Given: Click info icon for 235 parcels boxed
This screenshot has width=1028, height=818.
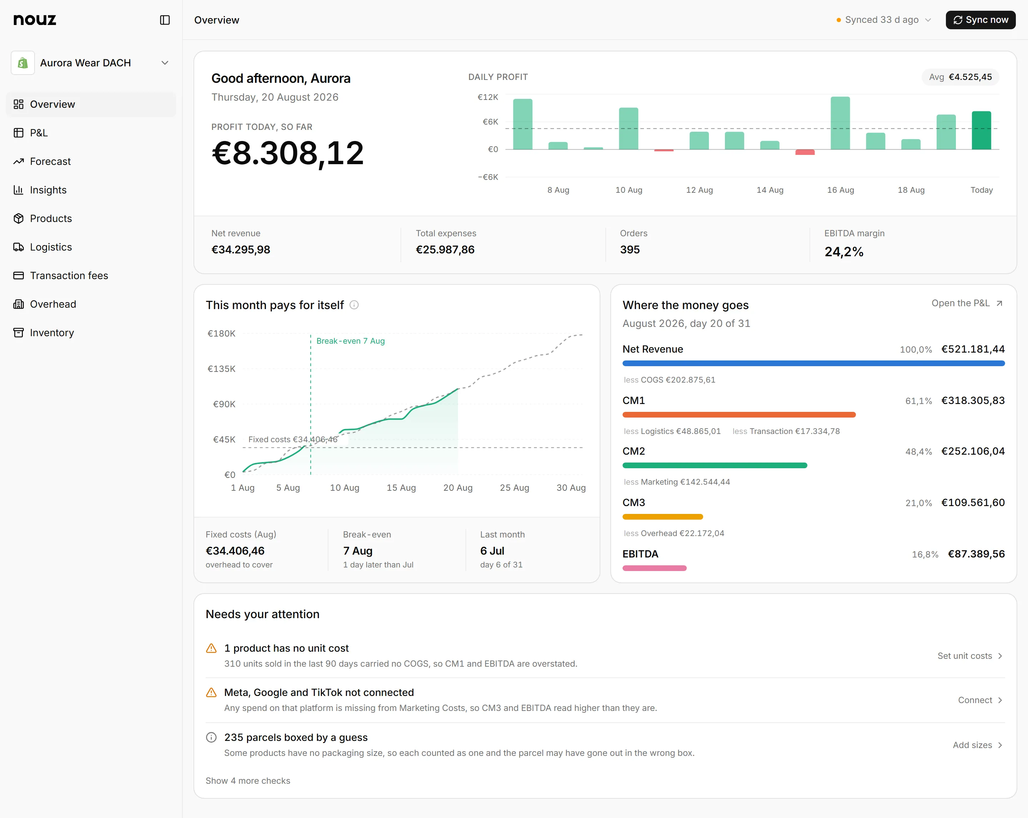Looking at the screenshot, I should [211, 737].
